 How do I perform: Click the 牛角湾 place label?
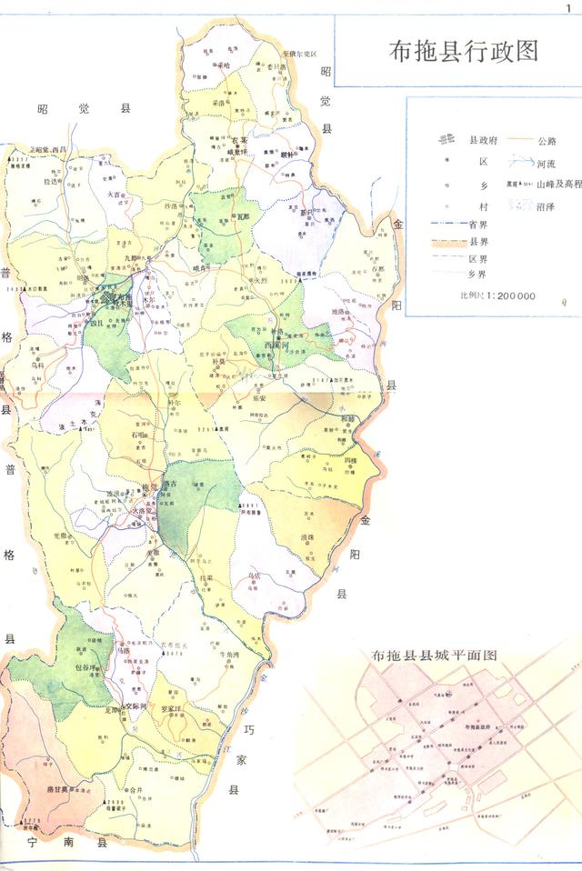click(x=229, y=655)
